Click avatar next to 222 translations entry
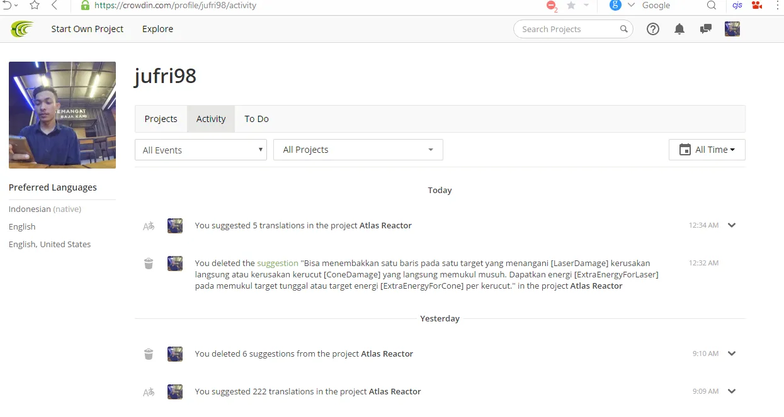Image resolution: width=784 pixels, height=417 pixels. tap(175, 392)
